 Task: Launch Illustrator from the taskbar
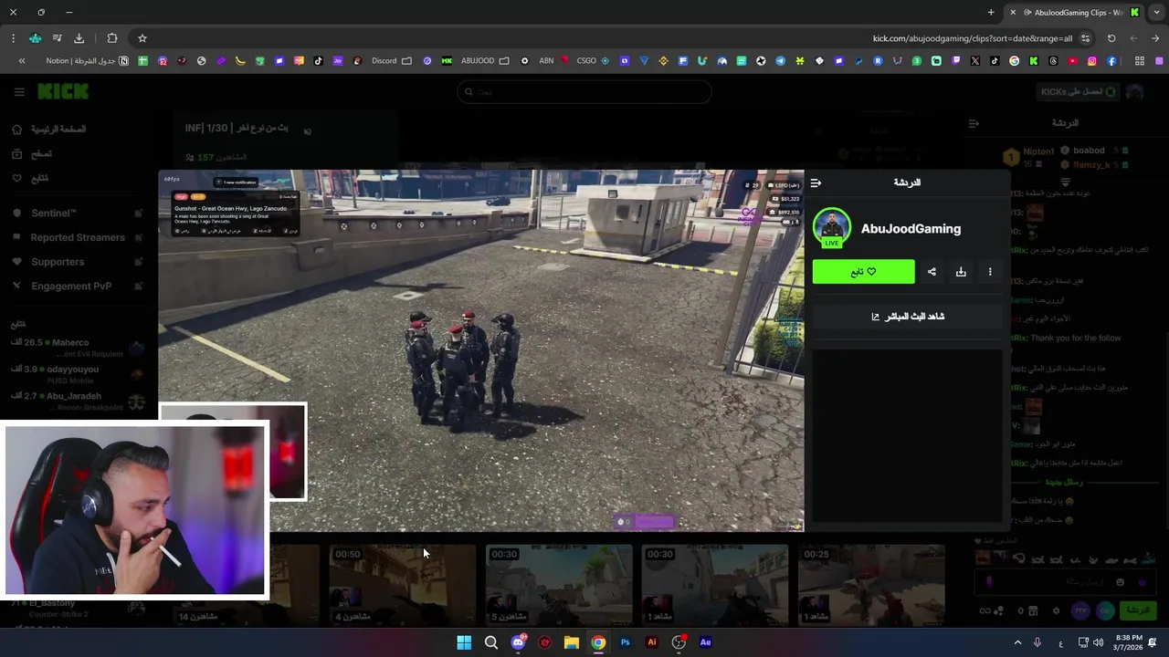coord(651,642)
